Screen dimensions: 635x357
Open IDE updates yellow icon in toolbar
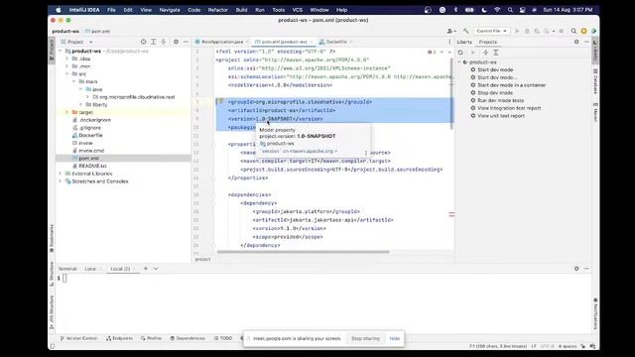(584, 31)
